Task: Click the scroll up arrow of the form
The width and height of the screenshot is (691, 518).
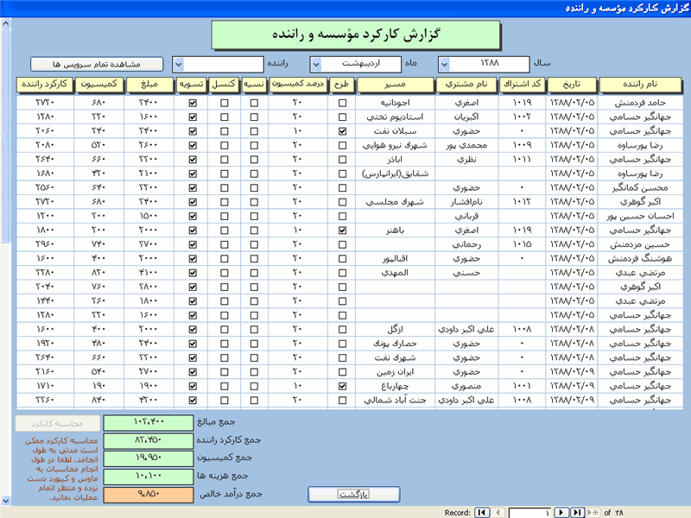Action: (x=5, y=23)
